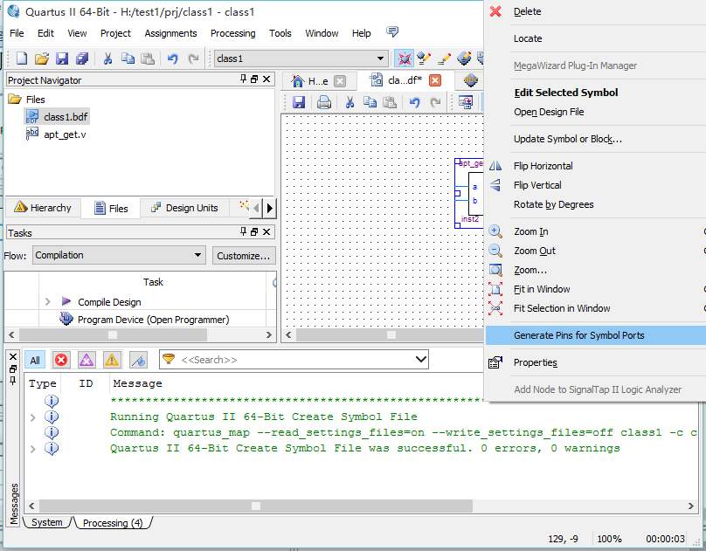Click the Settings pencil icon in main toolbar
706x551 pixels.
tap(444, 59)
